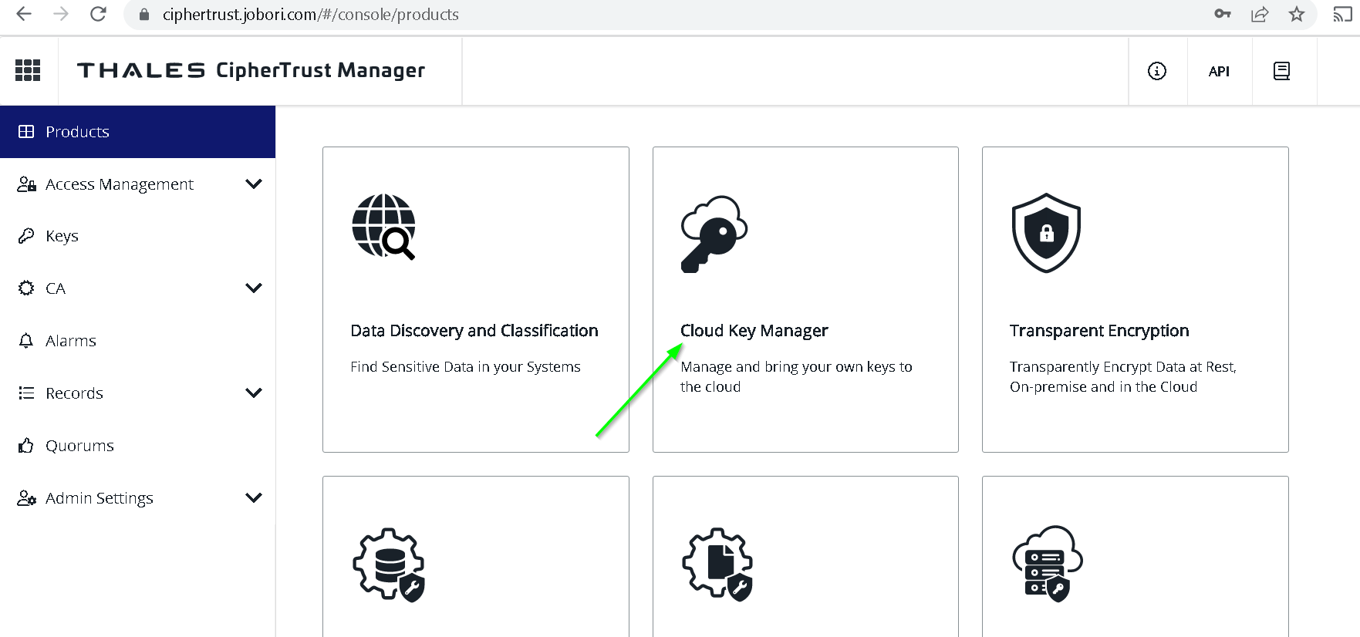Click 'Transparently Encrypt Data at Rest' description
The height and width of the screenshot is (637, 1360).
pos(1123,376)
